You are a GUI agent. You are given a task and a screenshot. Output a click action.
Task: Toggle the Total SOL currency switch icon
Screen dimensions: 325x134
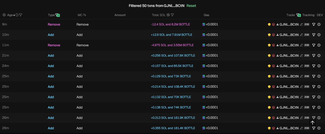(x=168, y=15)
